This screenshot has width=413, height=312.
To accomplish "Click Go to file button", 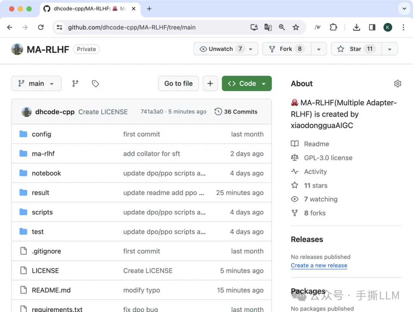I will pyautogui.click(x=178, y=84).
